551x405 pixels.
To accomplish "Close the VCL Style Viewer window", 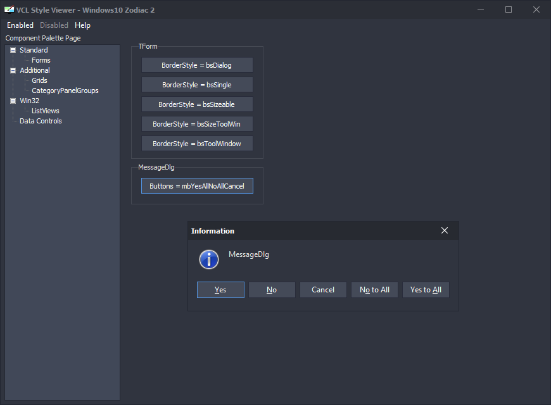I will pos(536,9).
